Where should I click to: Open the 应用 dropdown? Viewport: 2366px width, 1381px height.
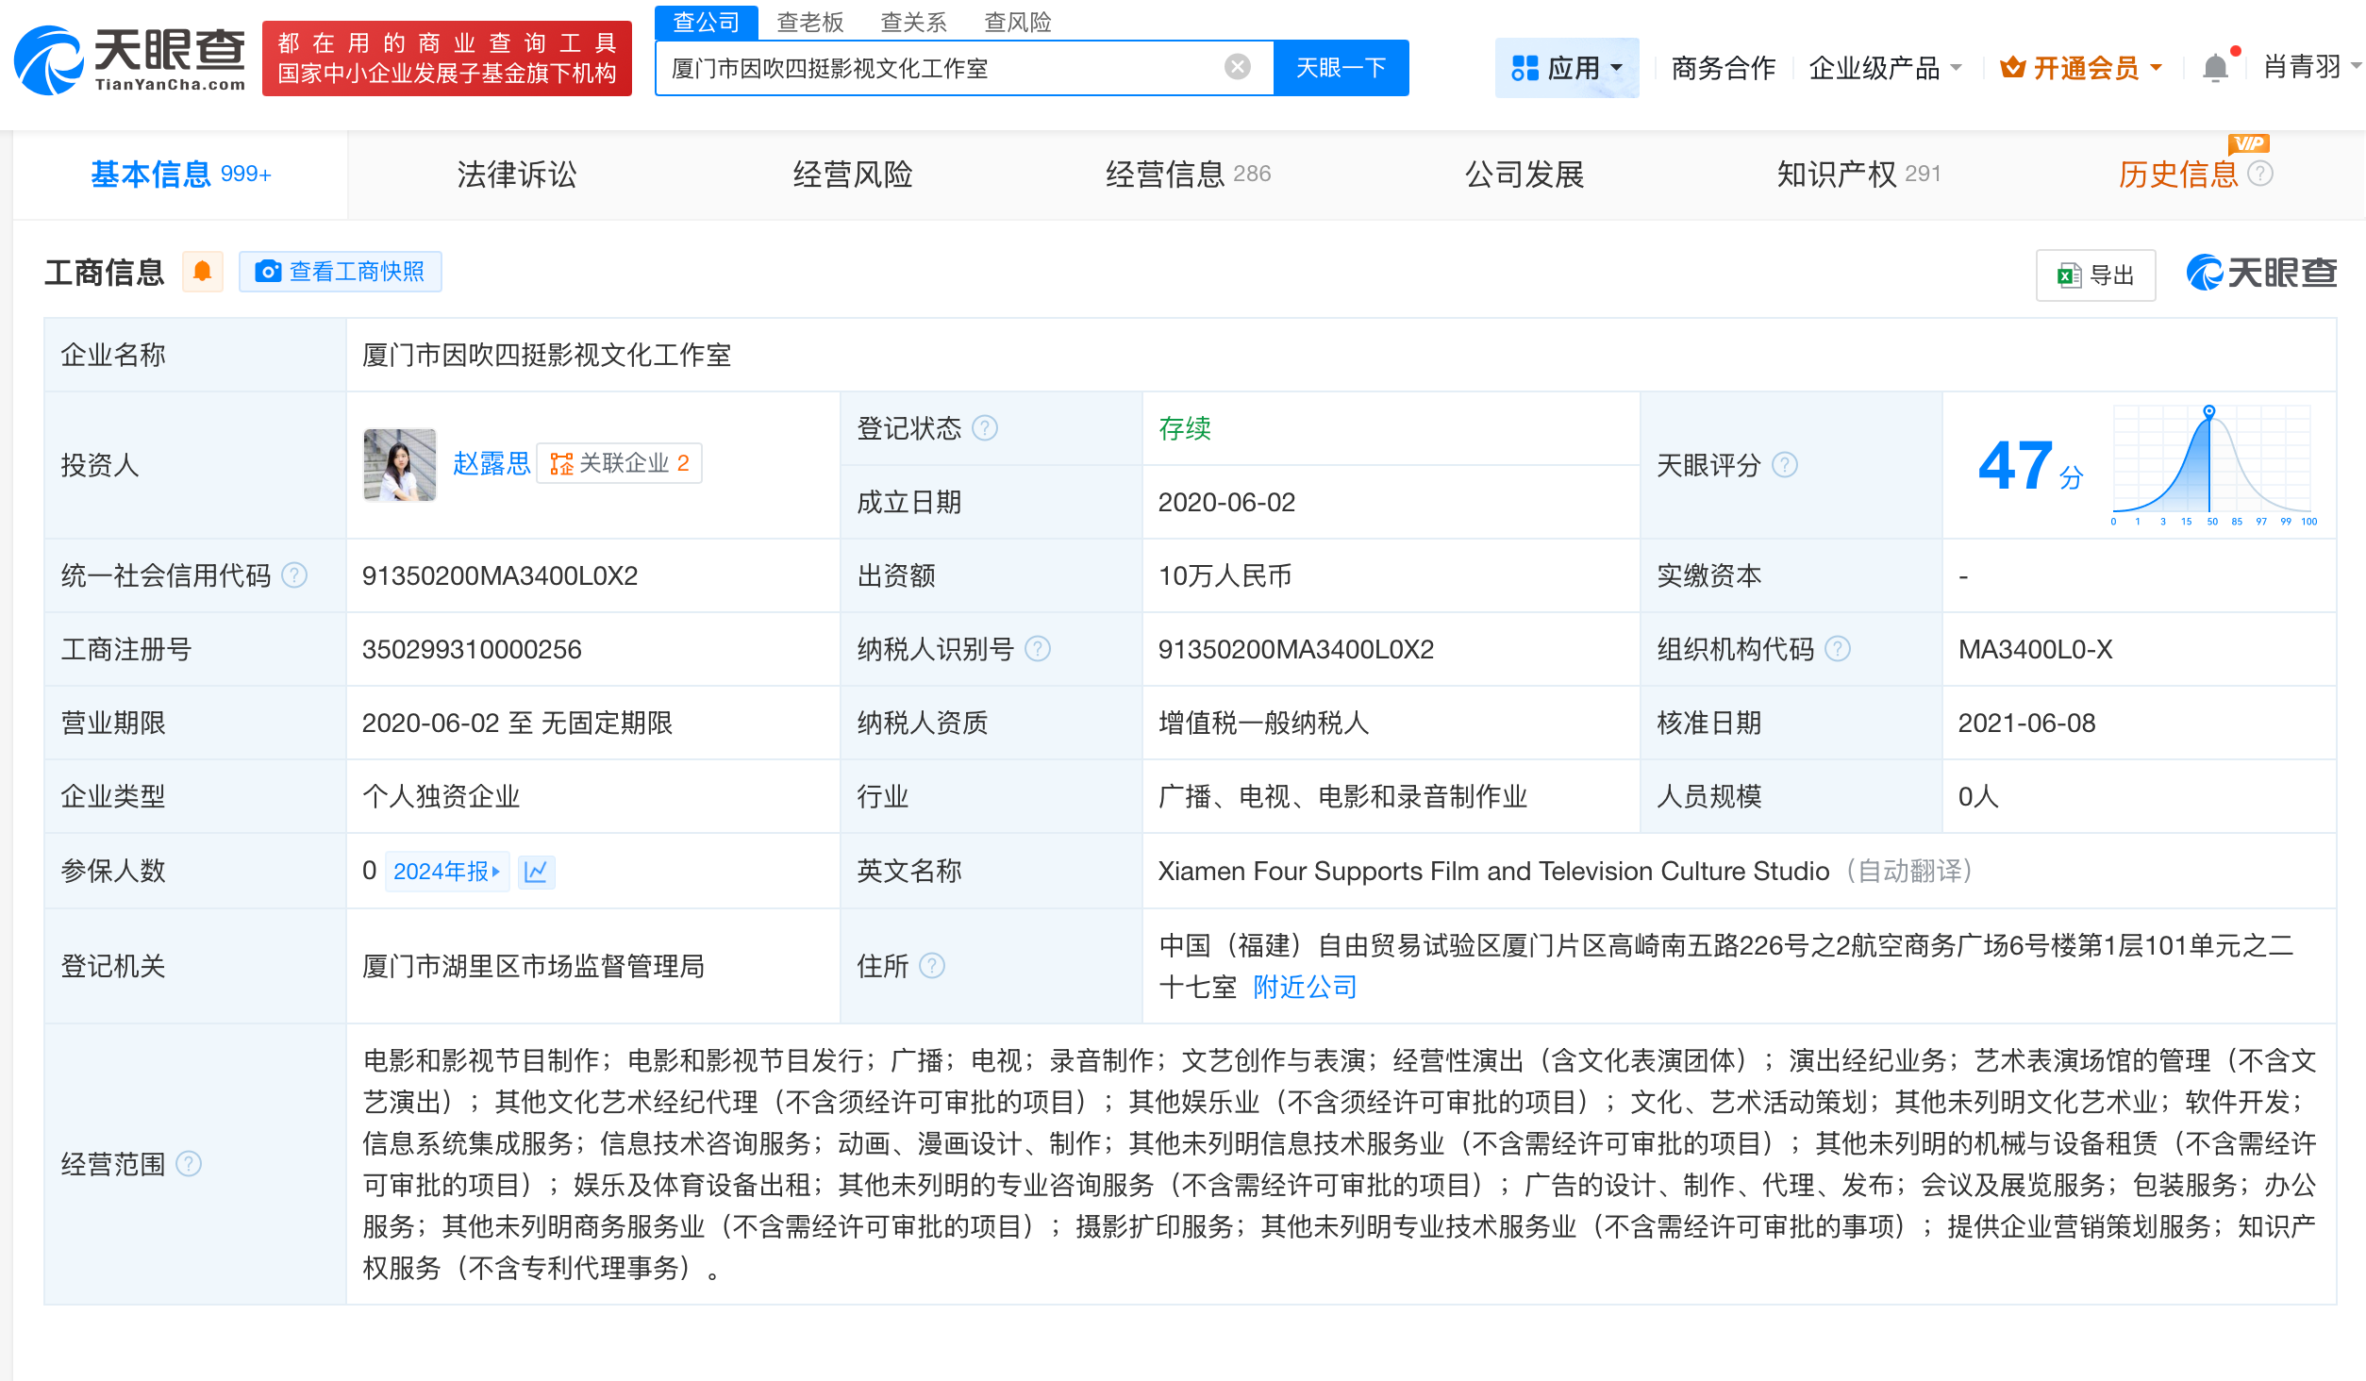(x=1567, y=66)
